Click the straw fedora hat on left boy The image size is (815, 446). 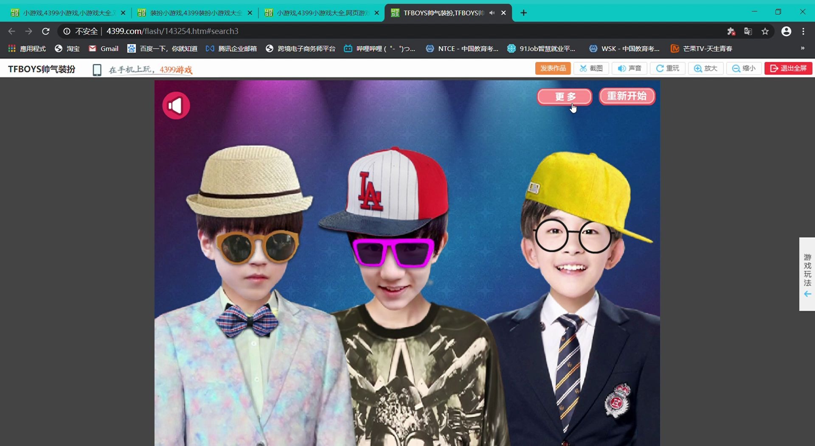[249, 182]
